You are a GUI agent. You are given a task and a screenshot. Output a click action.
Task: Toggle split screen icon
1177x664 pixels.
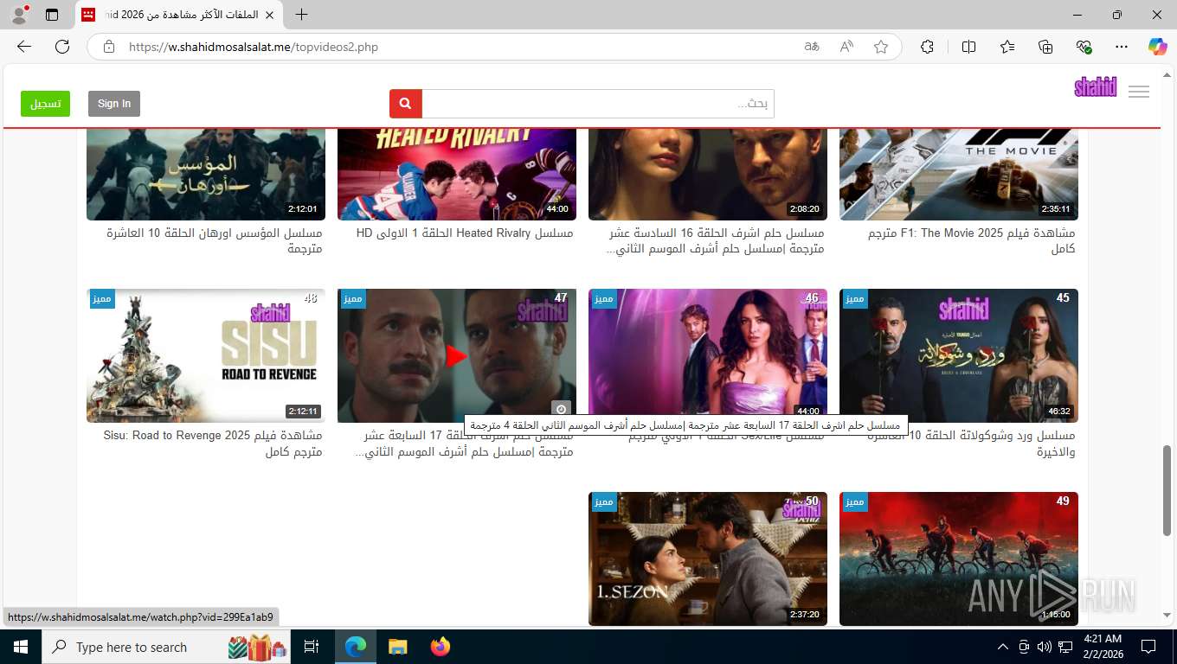coord(969,47)
